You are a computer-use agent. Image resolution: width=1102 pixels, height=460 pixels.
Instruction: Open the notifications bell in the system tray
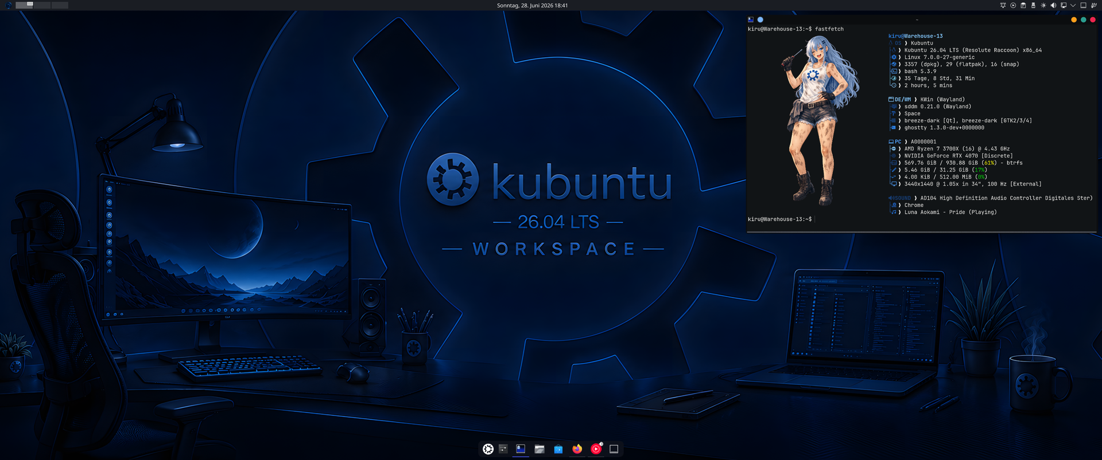(x=1003, y=5)
